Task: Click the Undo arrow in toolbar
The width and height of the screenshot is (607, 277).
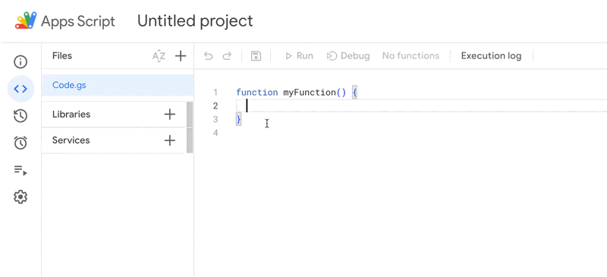Action: tap(208, 56)
